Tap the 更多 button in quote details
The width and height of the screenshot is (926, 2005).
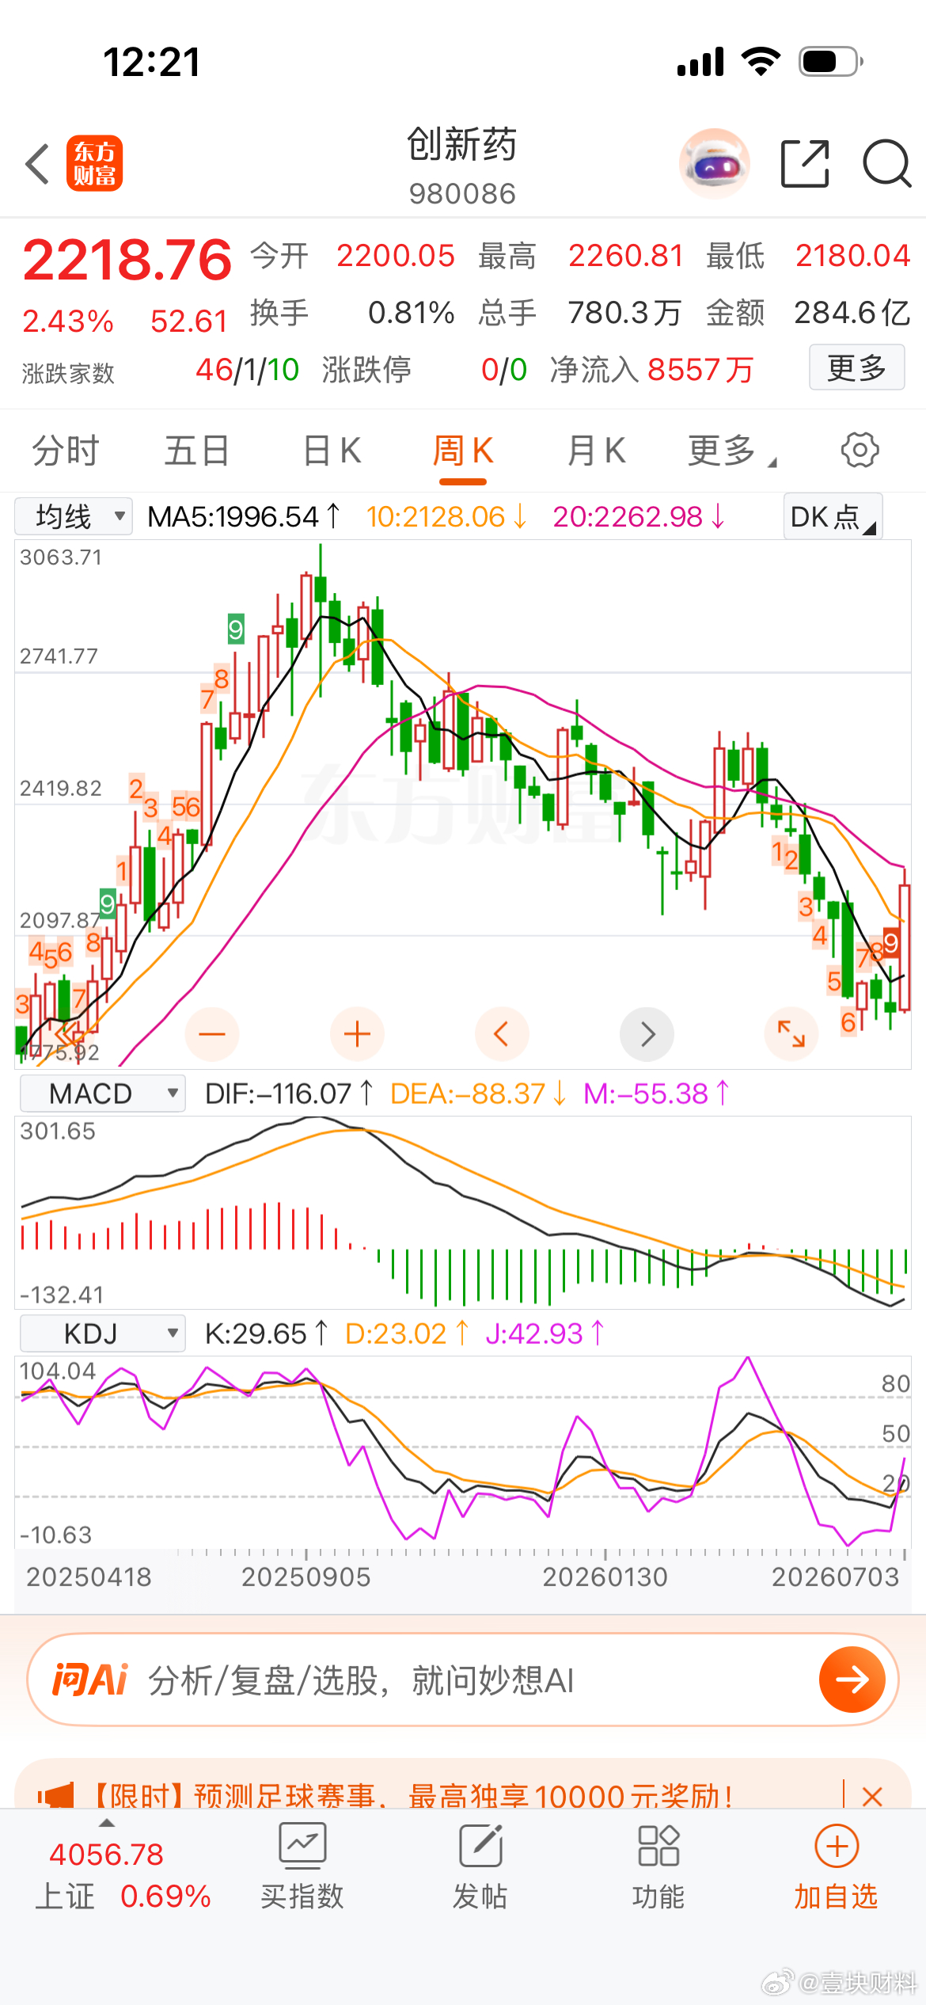[x=856, y=367]
